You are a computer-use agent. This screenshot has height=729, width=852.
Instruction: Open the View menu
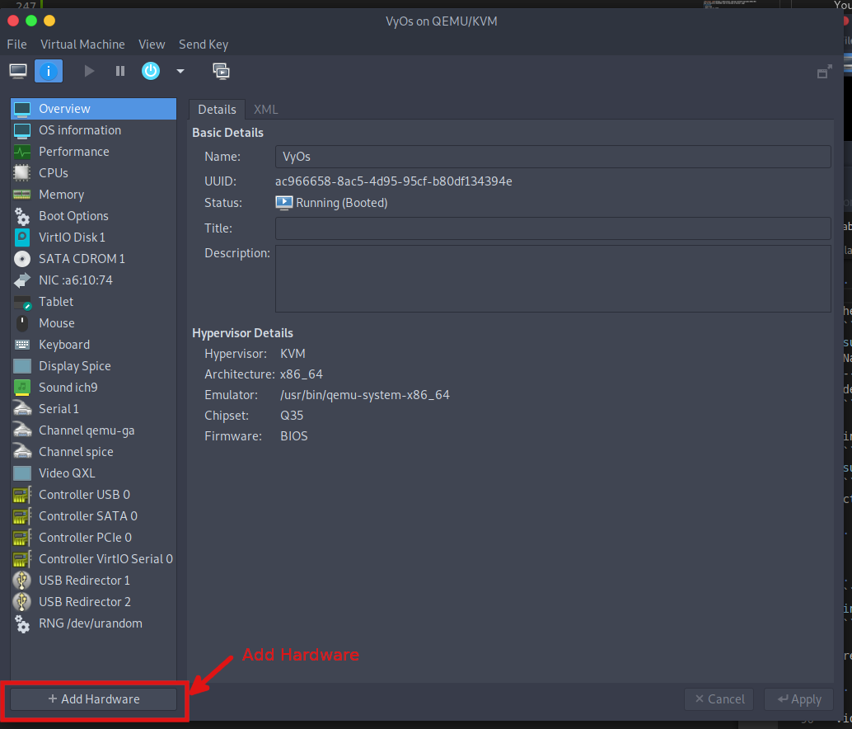point(152,45)
